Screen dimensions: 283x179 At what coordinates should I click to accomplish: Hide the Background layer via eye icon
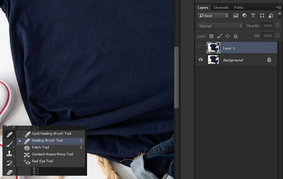(201, 60)
